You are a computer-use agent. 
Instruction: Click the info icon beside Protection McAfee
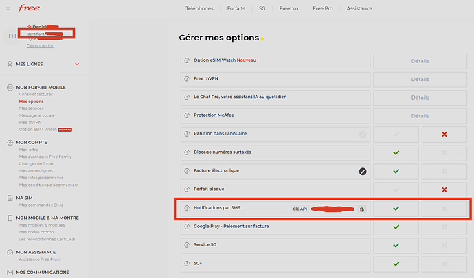tap(187, 115)
